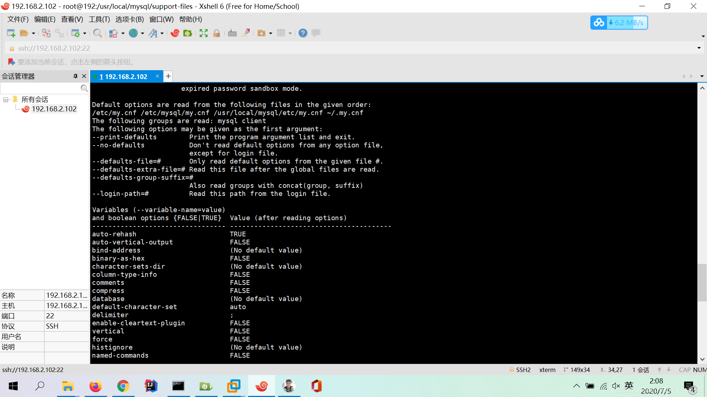
Task: Click the cloud download speed widget
Action: (x=619, y=23)
